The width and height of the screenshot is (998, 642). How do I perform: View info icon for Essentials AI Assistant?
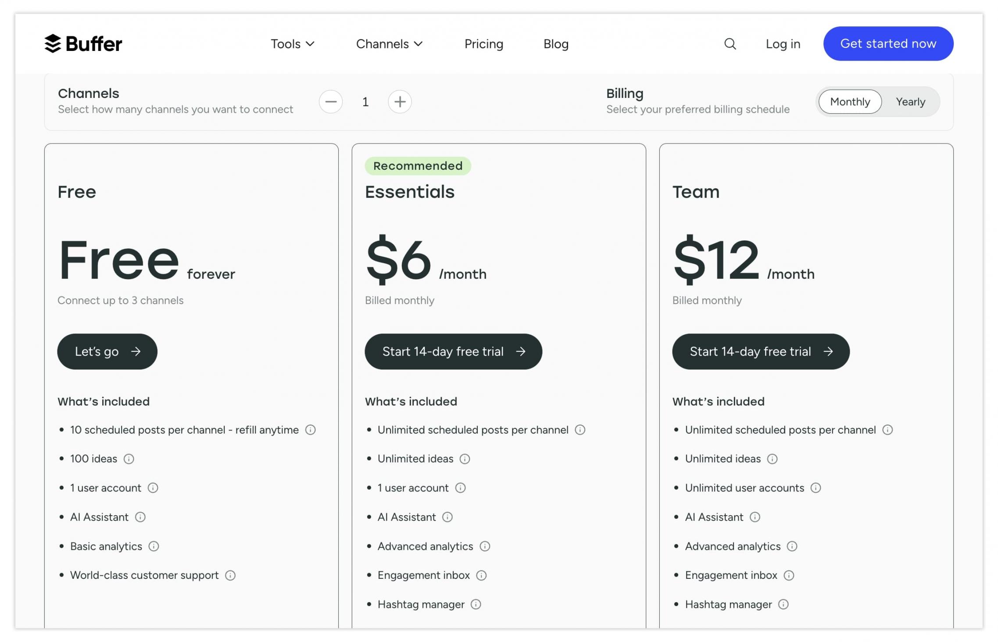[x=447, y=517]
